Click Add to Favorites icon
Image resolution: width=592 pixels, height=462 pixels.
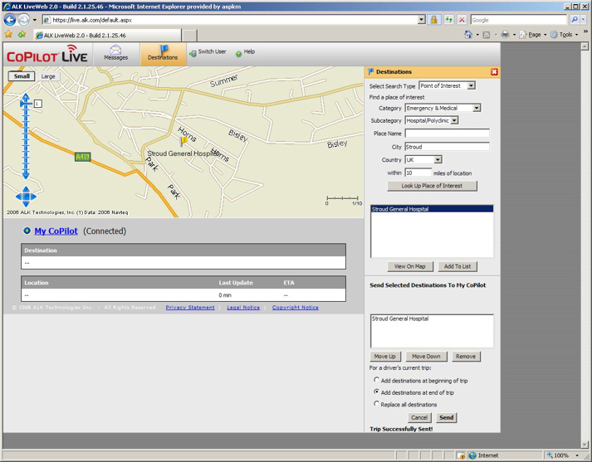[22, 35]
